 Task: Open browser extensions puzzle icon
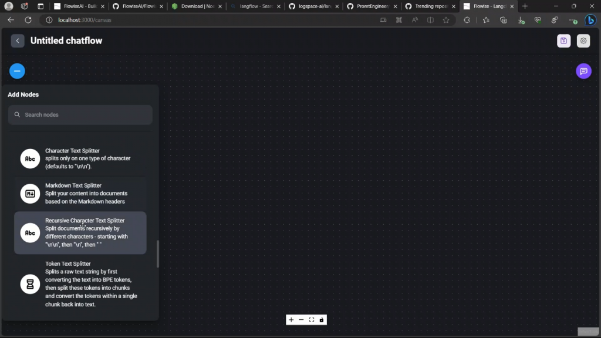pos(467,20)
